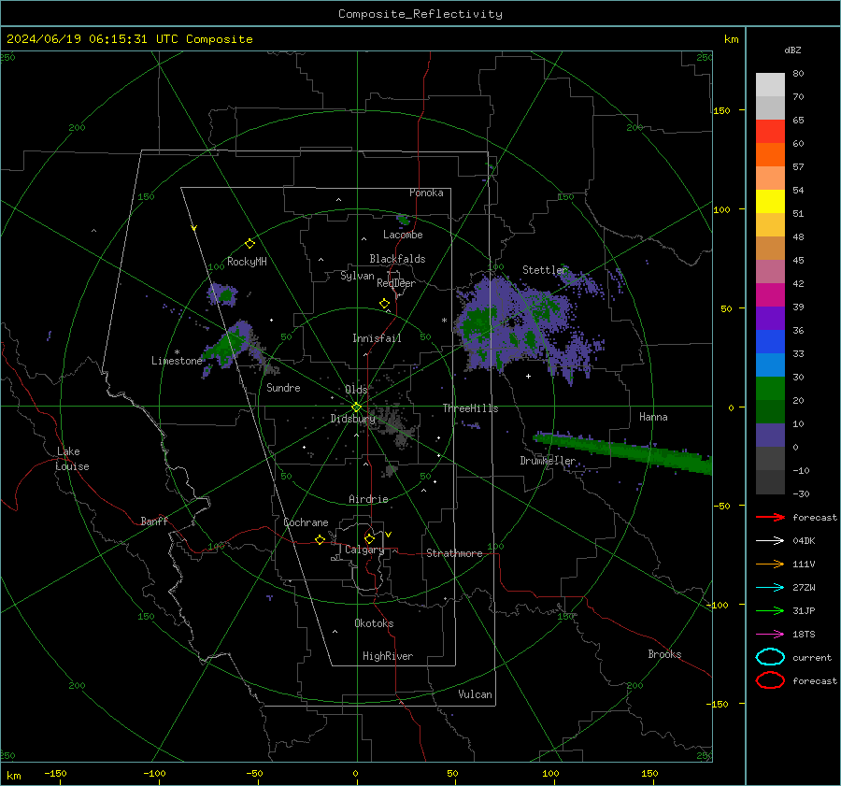Viewport: 841px width, 786px height.
Task: Click the Brooks city label
Action: [x=664, y=654]
